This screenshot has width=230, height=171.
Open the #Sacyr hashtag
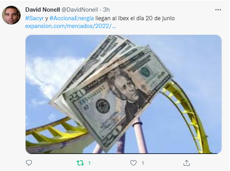[x=35, y=18]
